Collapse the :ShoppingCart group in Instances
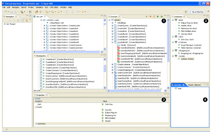212x134 pixels. coord(173,51)
